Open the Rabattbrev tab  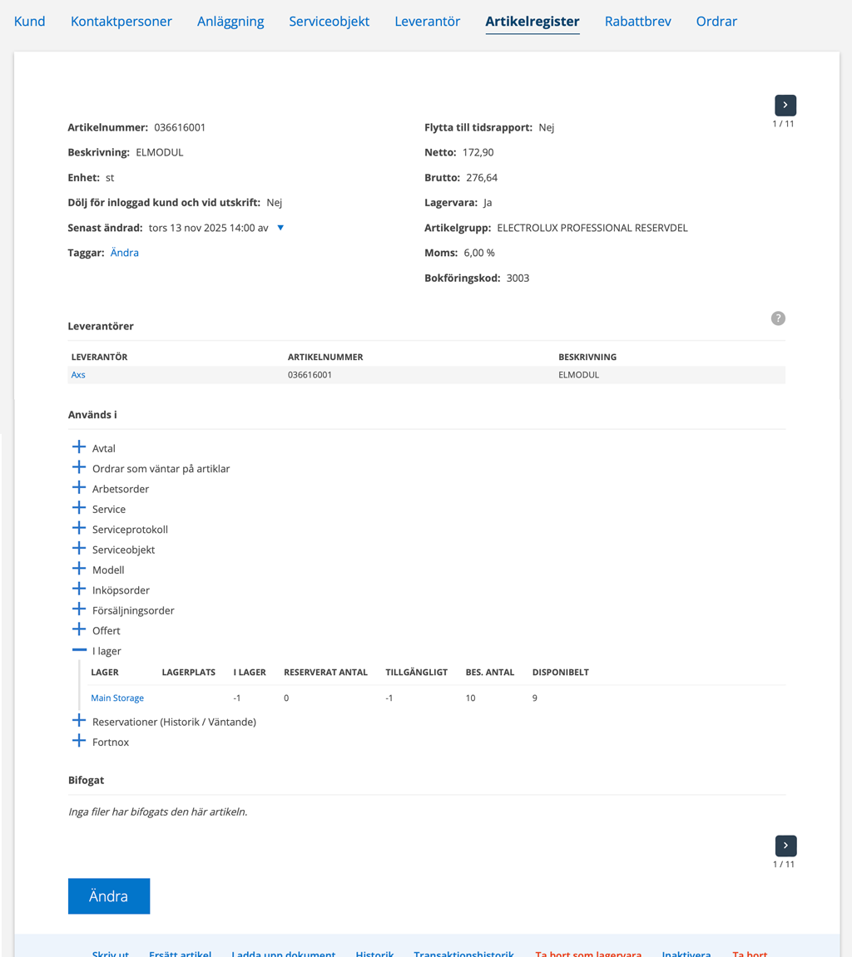click(637, 22)
